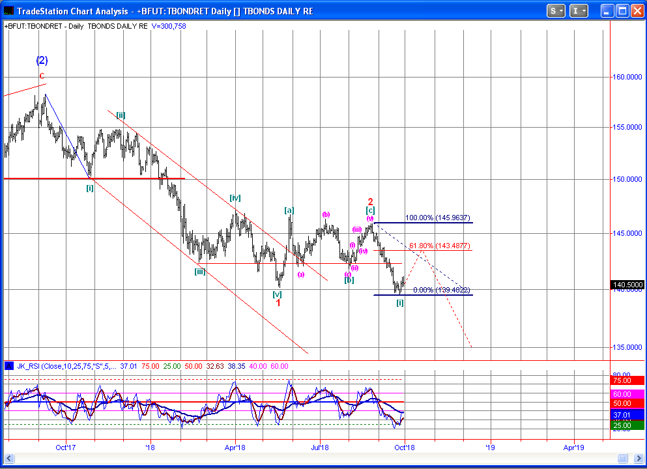
Task: Click the Oct'17 date label
Action: click(66, 447)
